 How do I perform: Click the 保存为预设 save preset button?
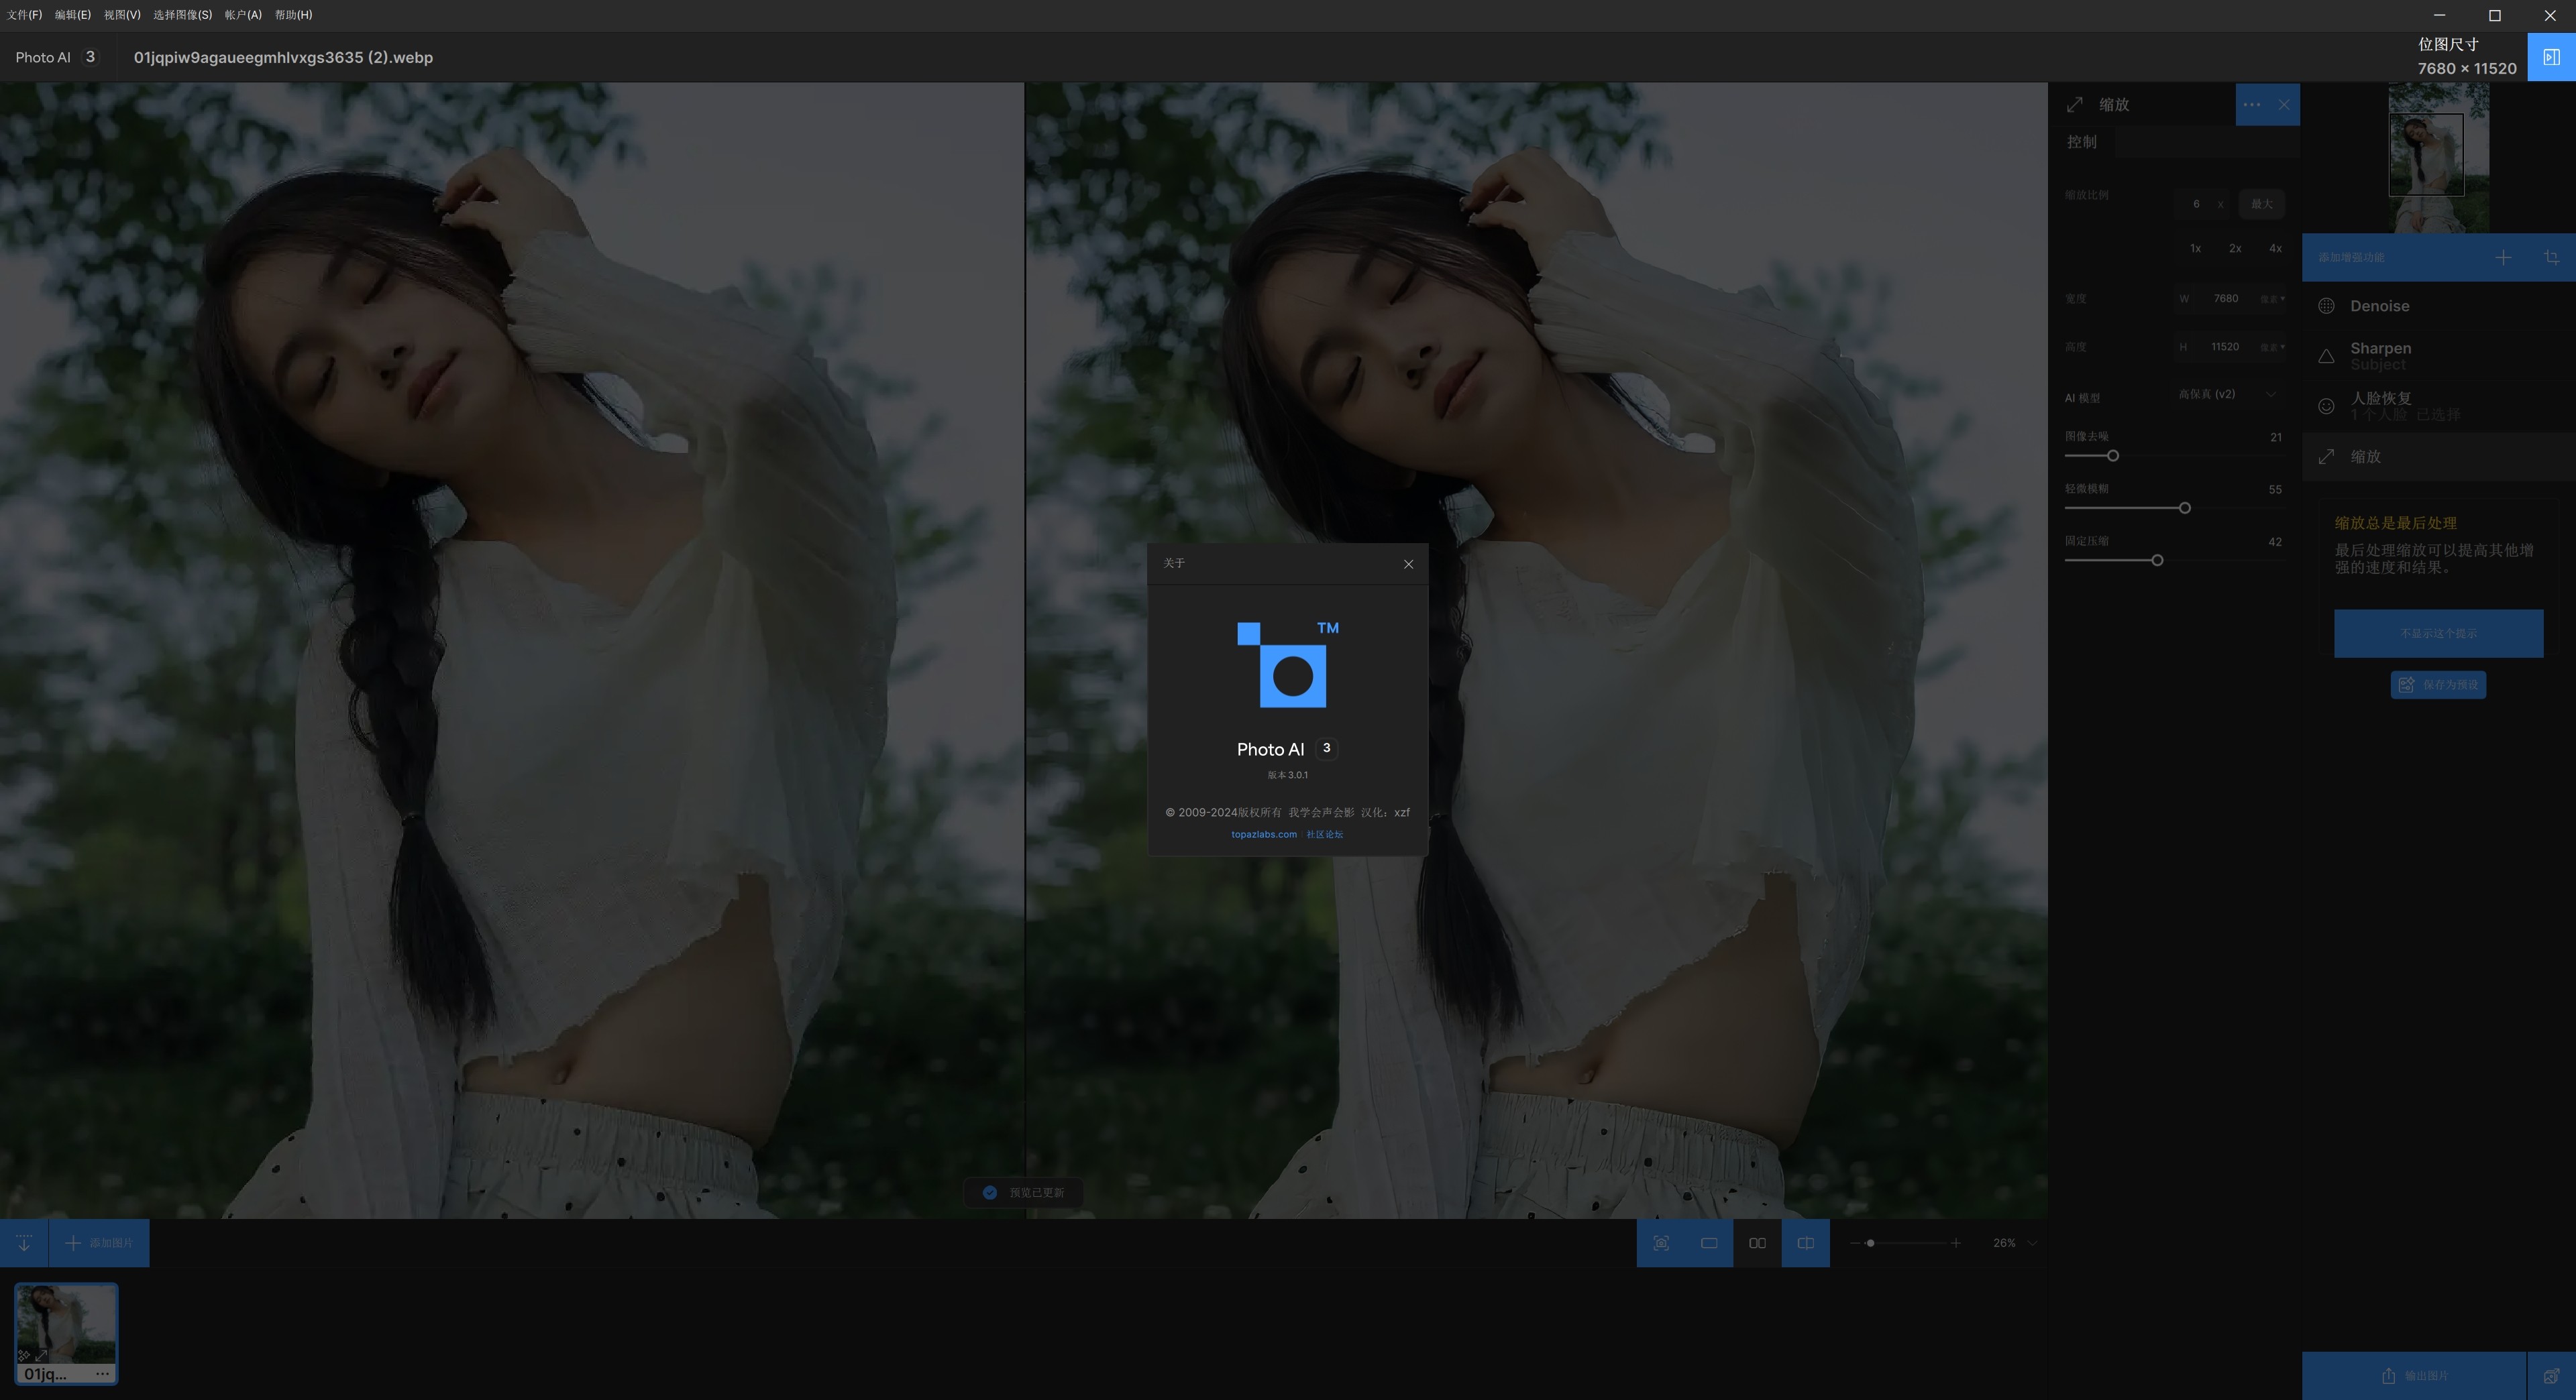tap(2438, 685)
